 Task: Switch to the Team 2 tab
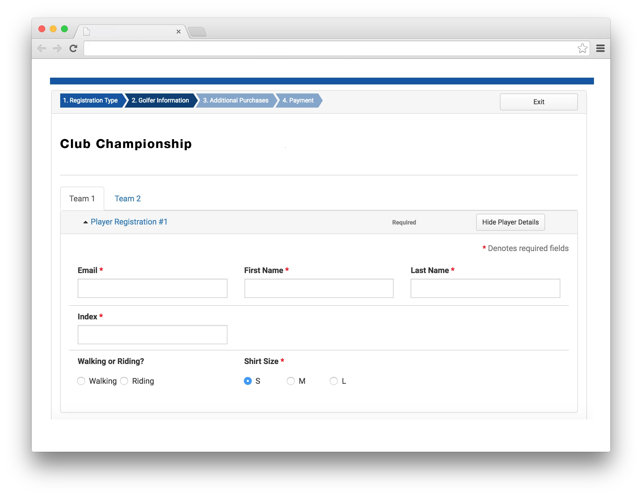[x=127, y=199]
